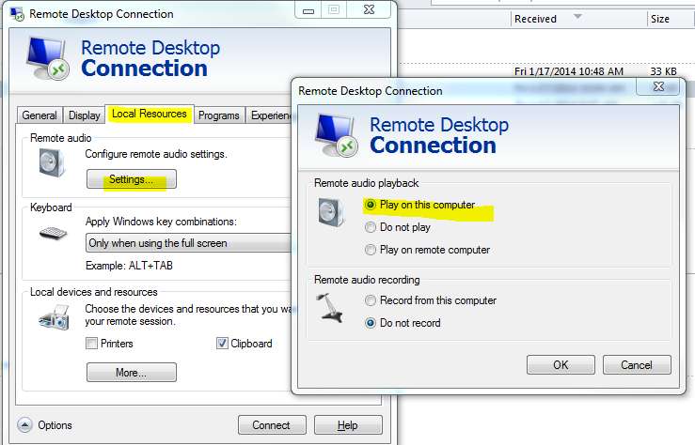The width and height of the screenshot is (695, 445).
Task: Click the monitor logo in the main window banner
Action: (x=47, y=58)
